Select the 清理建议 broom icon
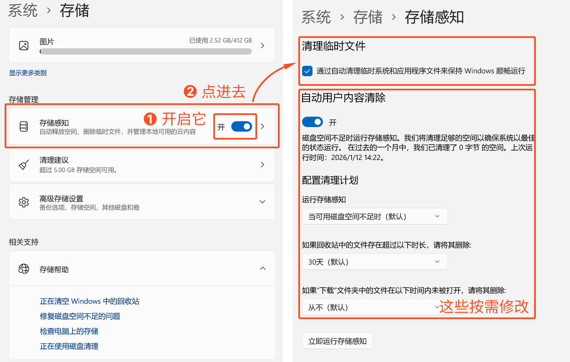Viewport: 570px width, 362px height. [x=24, y=164]
